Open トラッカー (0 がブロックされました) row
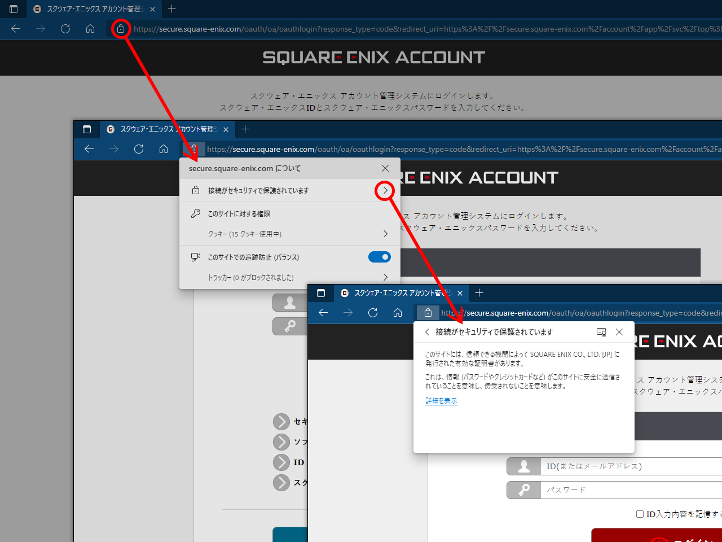722x542 pixels. [290, 277]
